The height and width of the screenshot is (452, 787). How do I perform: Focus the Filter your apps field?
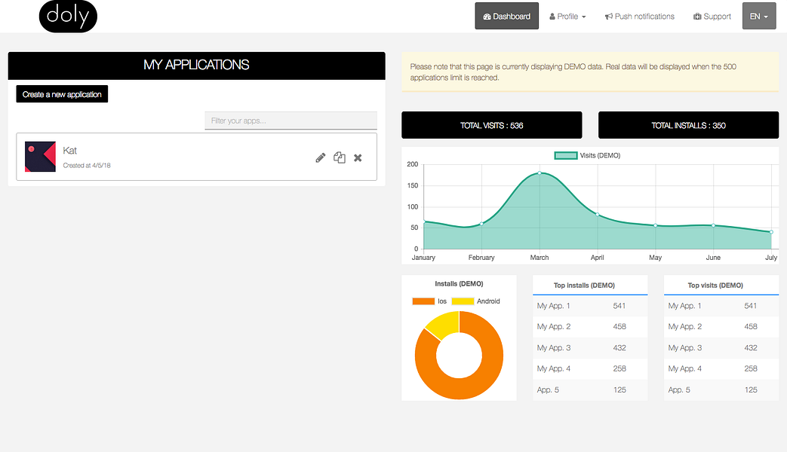tap(291, 121)
